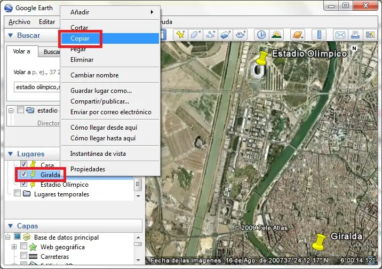Click the Estadio Olímpico pushpin on the map
The width and height of the screenshot is (382, 269).
tap(262, 59)
